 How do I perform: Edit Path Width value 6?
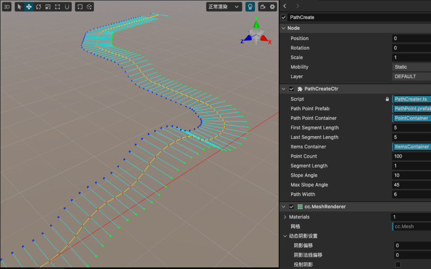tap(411, 194)
